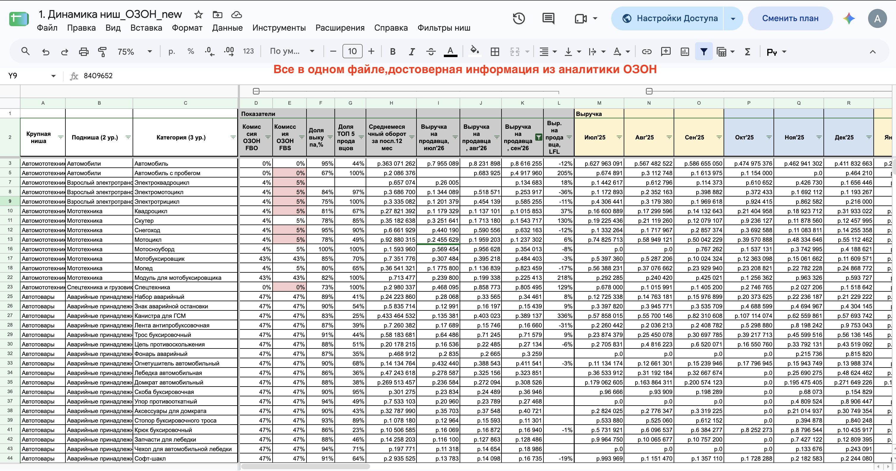Click the search magnifier icon in toolbar
Image resolution: width=896 pixels, height=471 pixels.
click(25, 51)
